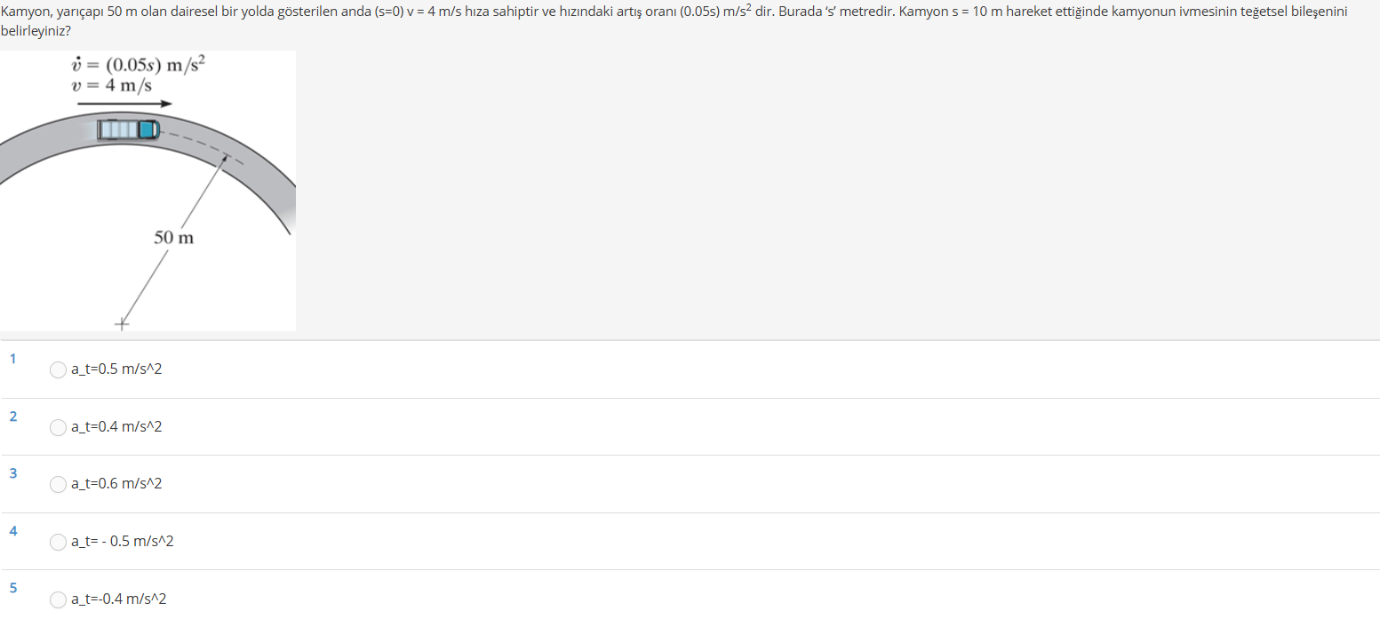The width and height of the screenshot is (1380, 619).
Task: Choose the a_t=0.4 m/s^2 radio button
Action: point(59,427)
